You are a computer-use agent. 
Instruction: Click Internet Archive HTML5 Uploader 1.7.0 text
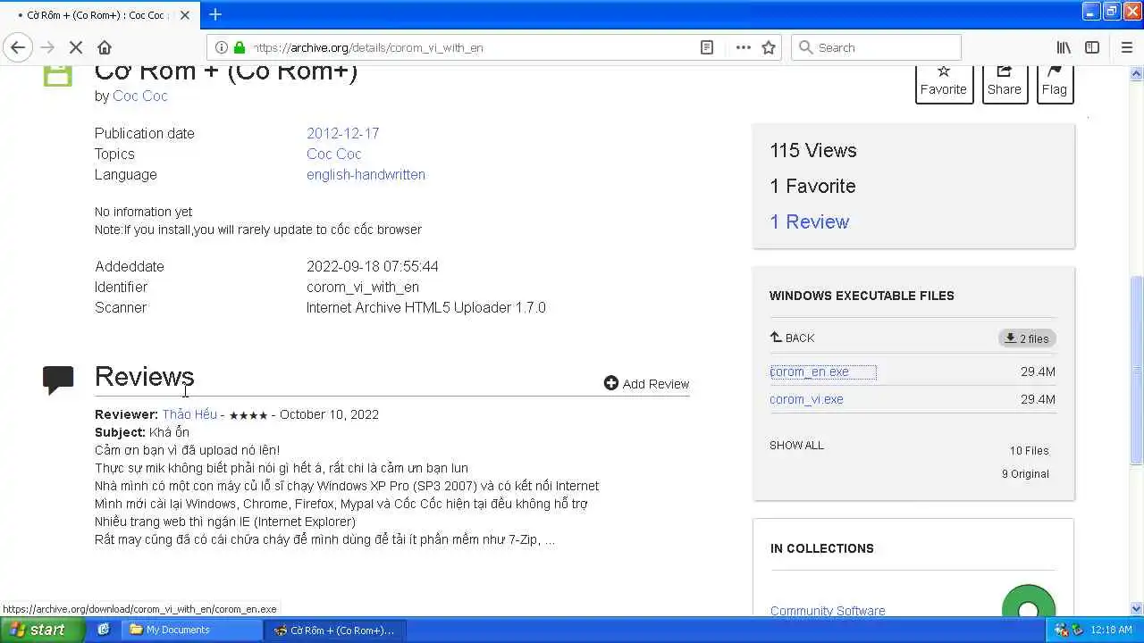[x=426, y=307]
